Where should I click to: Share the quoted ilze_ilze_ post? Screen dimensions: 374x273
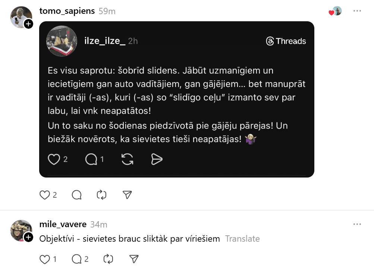point(157,159)
